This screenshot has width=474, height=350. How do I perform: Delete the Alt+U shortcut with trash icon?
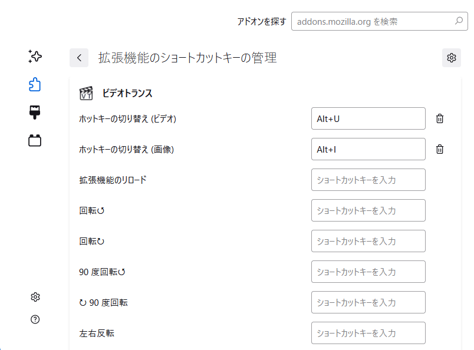(440, 118)
